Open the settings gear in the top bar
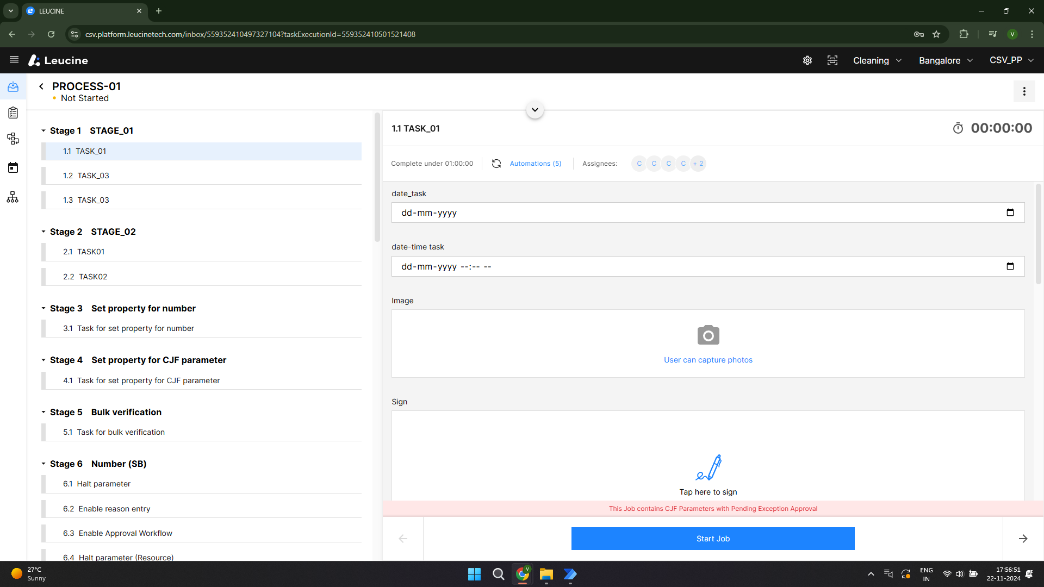Screen dimensions: 1044x587 807,60
